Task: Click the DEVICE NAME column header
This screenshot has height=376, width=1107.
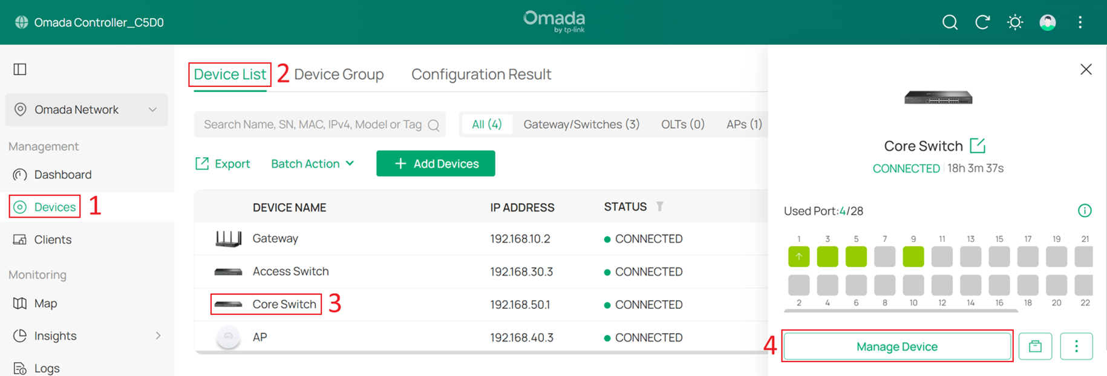Action: pyautogui.click(x=289, y=207)
